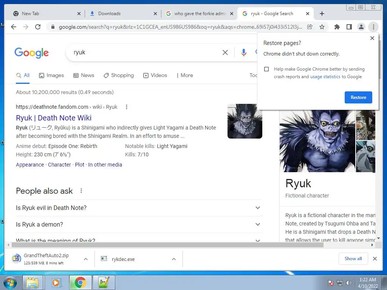Click the address bar URL
Image resolution: width=387 pixels, height=290 pixels.
tap(180, 27)
